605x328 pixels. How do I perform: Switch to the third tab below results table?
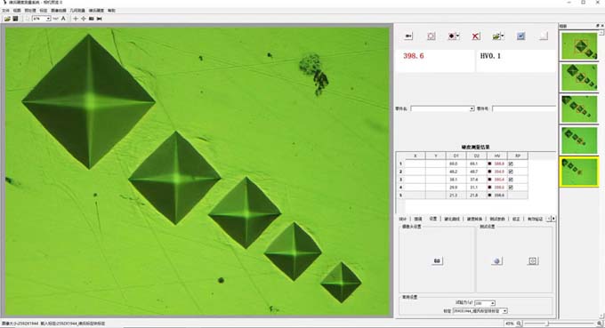tap(433, 219)
